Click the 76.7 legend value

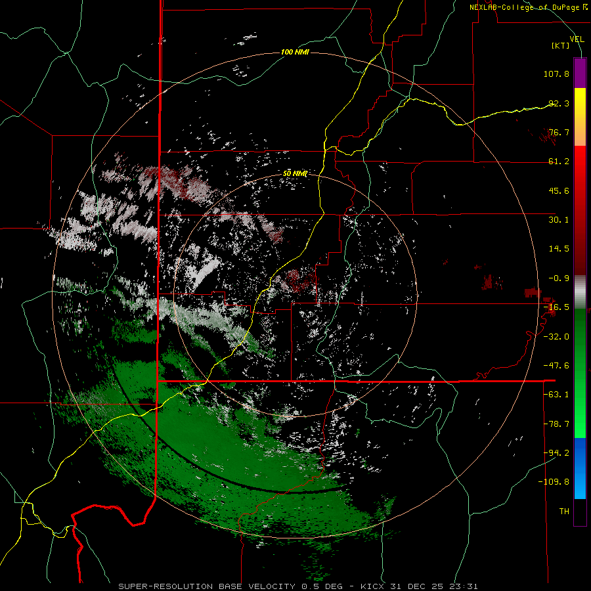point(559,132)
